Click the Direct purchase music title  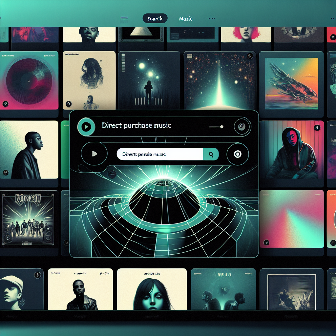click(136, 125)
